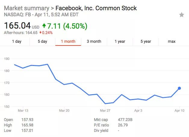Select the 1 month tab
The width and height of the screenshot is (189, 137).
(x=68, y=42)
